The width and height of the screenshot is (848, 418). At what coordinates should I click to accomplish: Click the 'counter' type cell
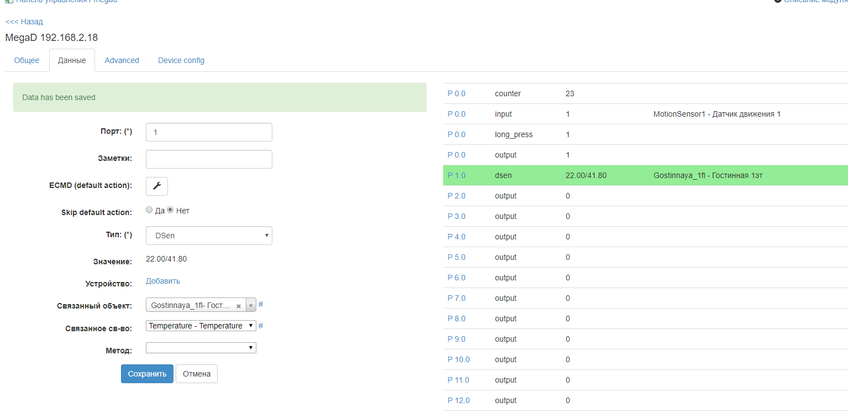508,93
